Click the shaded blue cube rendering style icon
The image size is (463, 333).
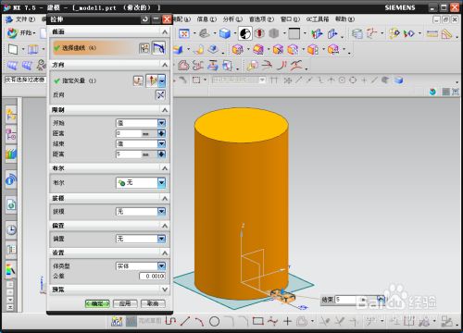225,33
